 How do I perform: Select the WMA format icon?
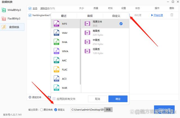coord(57,51)
